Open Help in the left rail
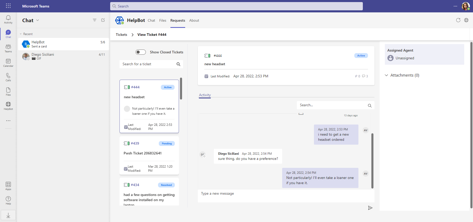Viewport: 473px width, 222px height. click(8, 200)
